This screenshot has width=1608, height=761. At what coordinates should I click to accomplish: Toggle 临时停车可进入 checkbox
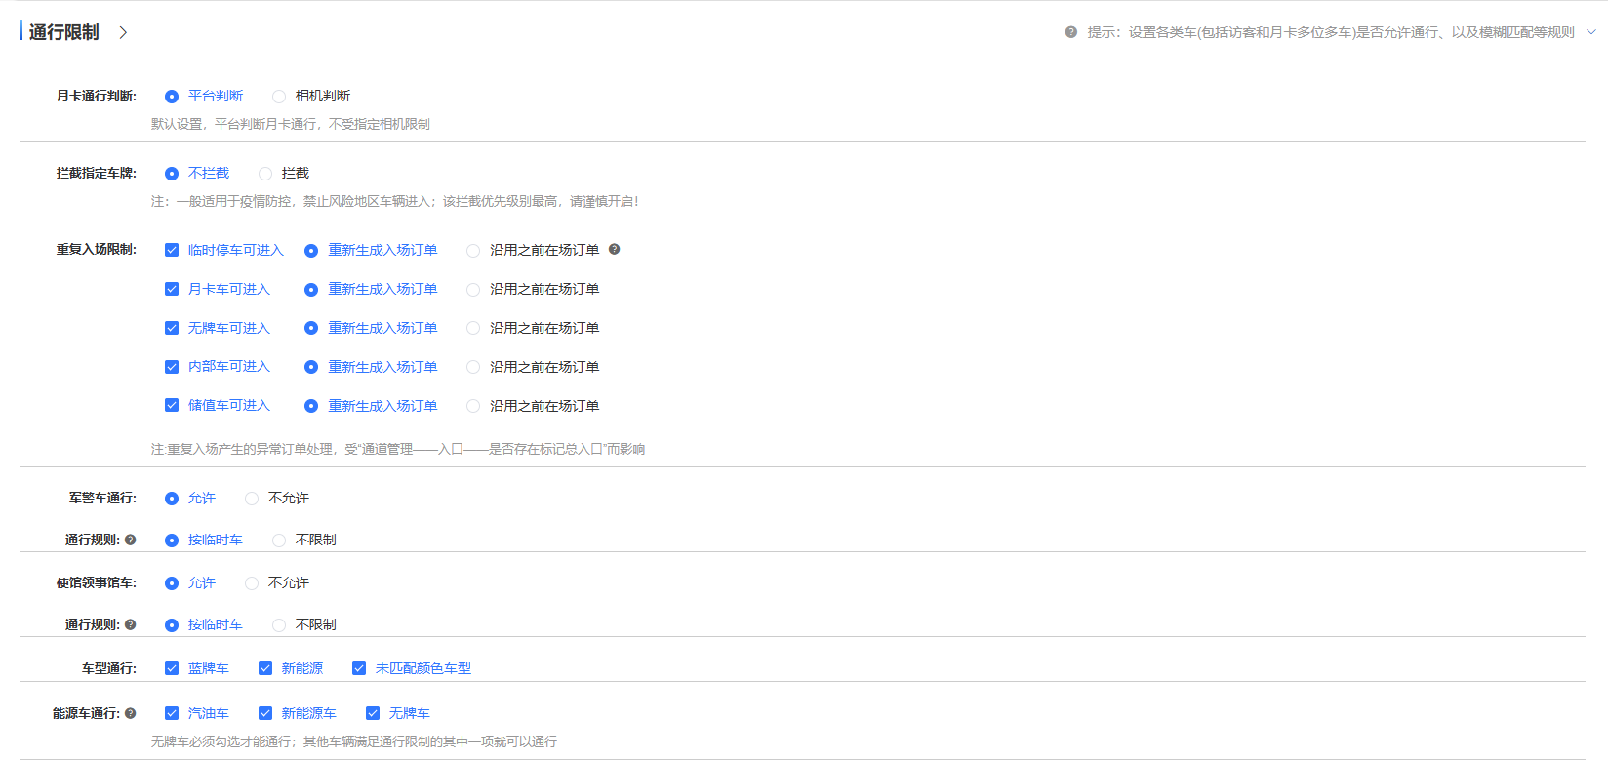tap(172, 250)
